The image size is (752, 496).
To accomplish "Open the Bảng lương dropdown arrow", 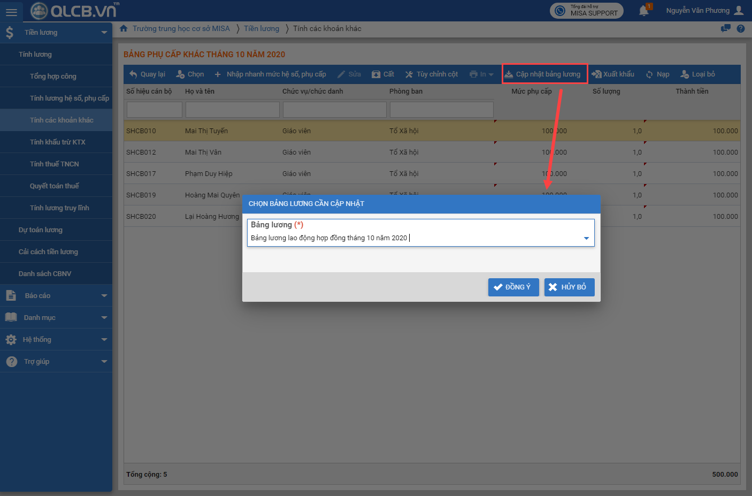I will click(586, 238).
